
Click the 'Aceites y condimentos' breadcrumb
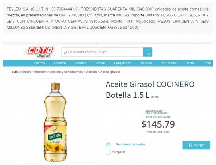[66, 72]
